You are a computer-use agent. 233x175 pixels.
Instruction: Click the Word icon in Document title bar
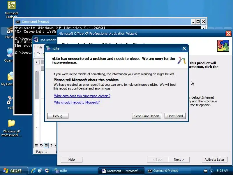click(x=36, y=40)
